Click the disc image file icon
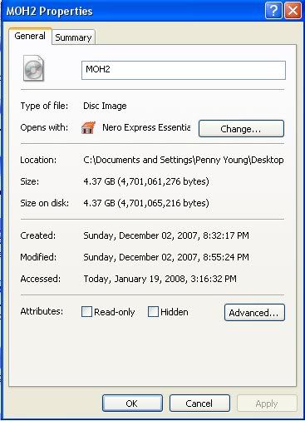 (33, 68)
